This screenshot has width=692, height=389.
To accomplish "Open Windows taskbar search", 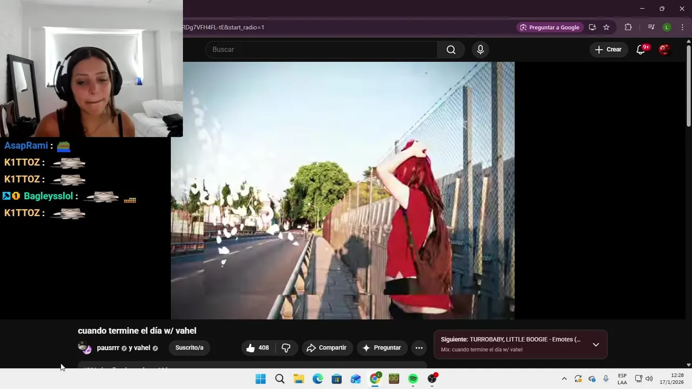I will [280, 379].
